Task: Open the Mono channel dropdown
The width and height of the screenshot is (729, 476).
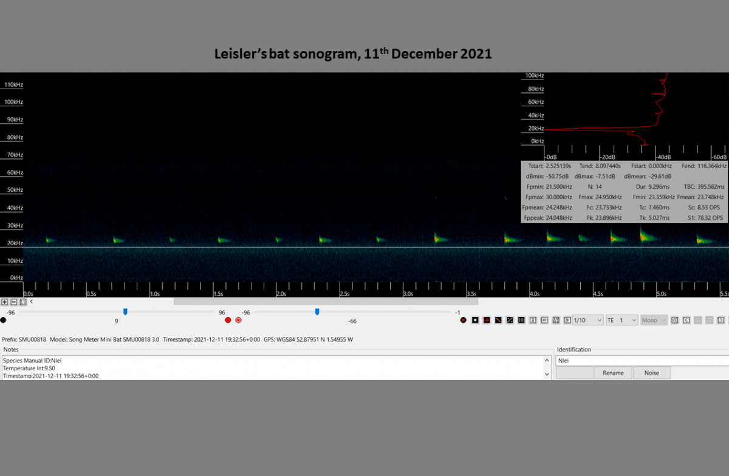Action: tap(654, 320)
